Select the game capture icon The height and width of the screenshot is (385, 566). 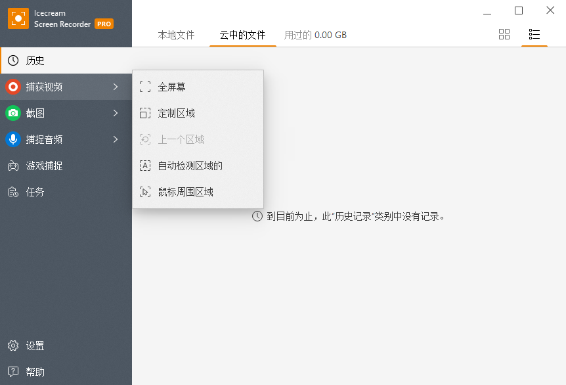point(12,166)
